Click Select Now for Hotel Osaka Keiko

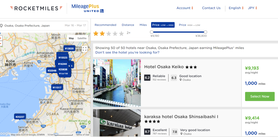pos(260,96)
